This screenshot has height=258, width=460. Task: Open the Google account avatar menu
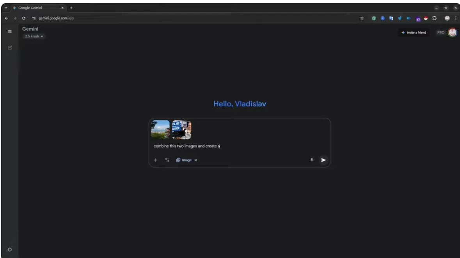pyautogui.click(x=452, y=32)
